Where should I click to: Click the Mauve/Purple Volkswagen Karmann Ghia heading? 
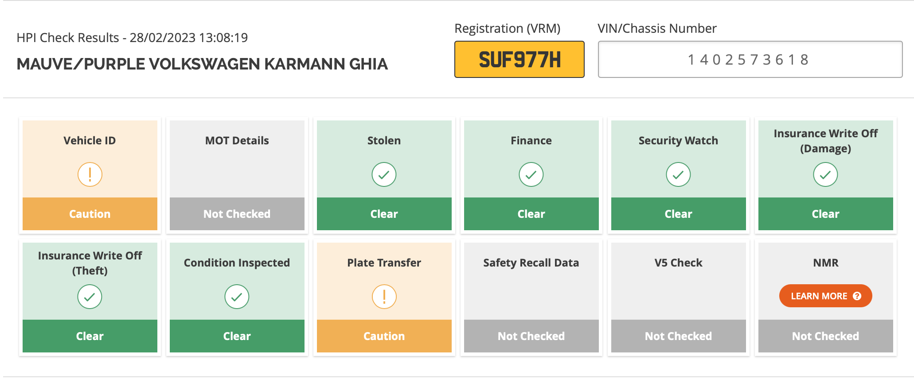(x=202, y=64)
